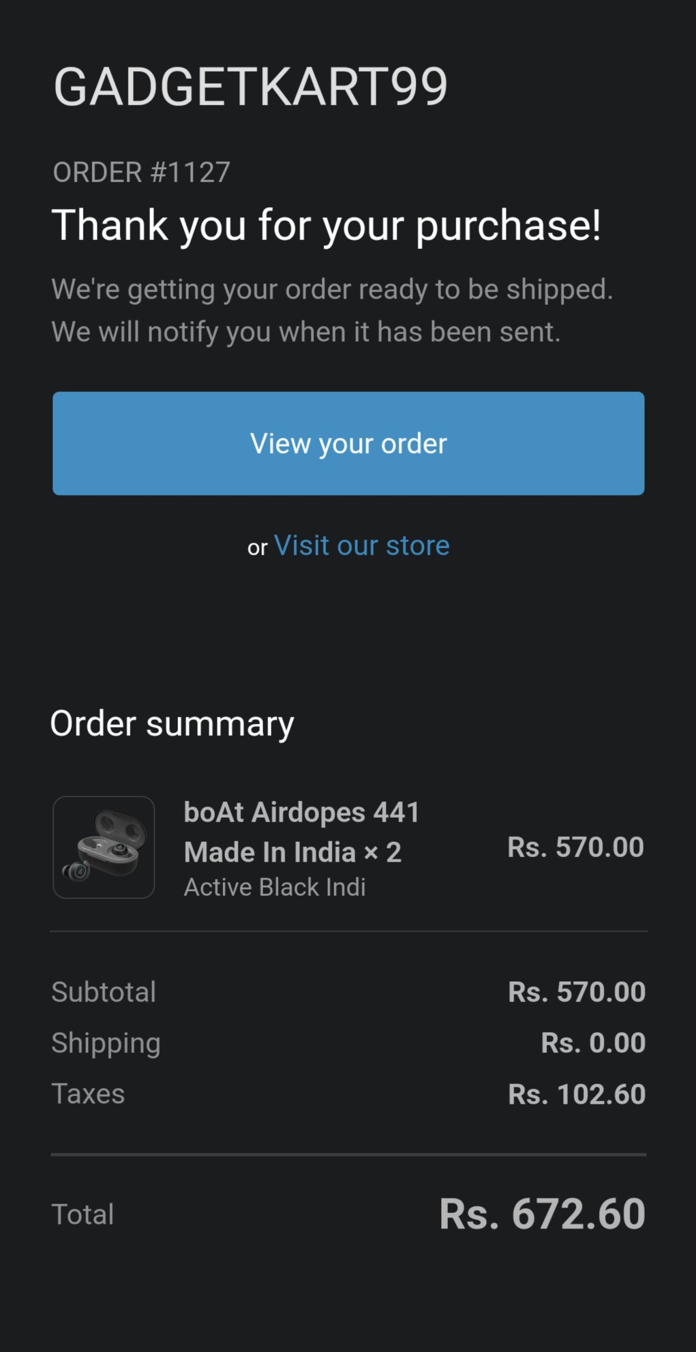The height and width of the screenshot is (1352, 696).
Task: Tap the Active Black Indi variant text
Action: [275, 887]
